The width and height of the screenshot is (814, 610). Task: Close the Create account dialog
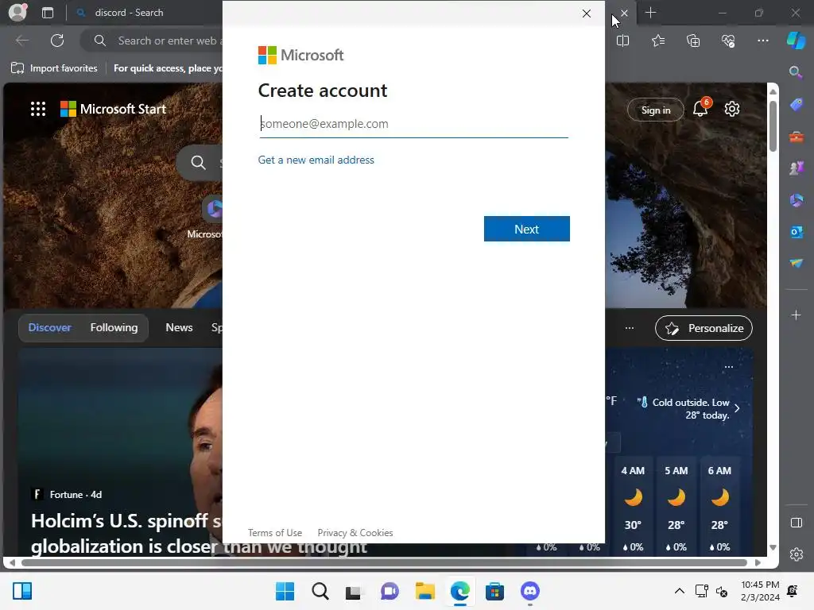pos(586,14)
